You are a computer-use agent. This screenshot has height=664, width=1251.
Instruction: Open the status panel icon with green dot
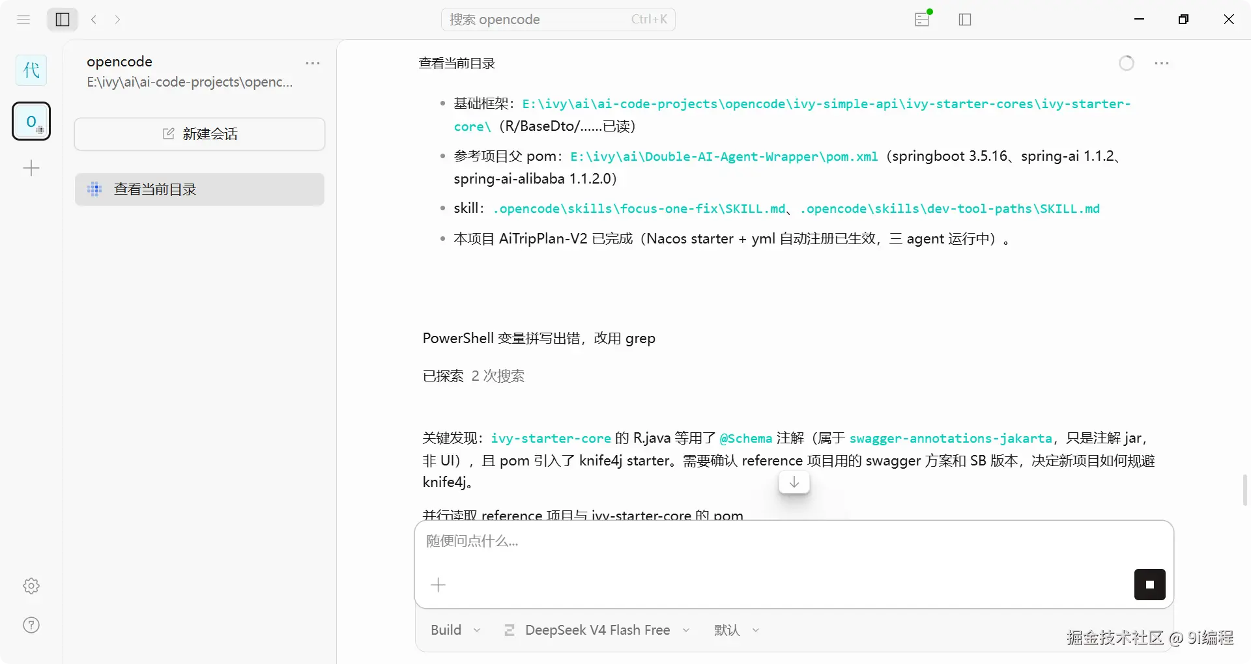[923, 19]
